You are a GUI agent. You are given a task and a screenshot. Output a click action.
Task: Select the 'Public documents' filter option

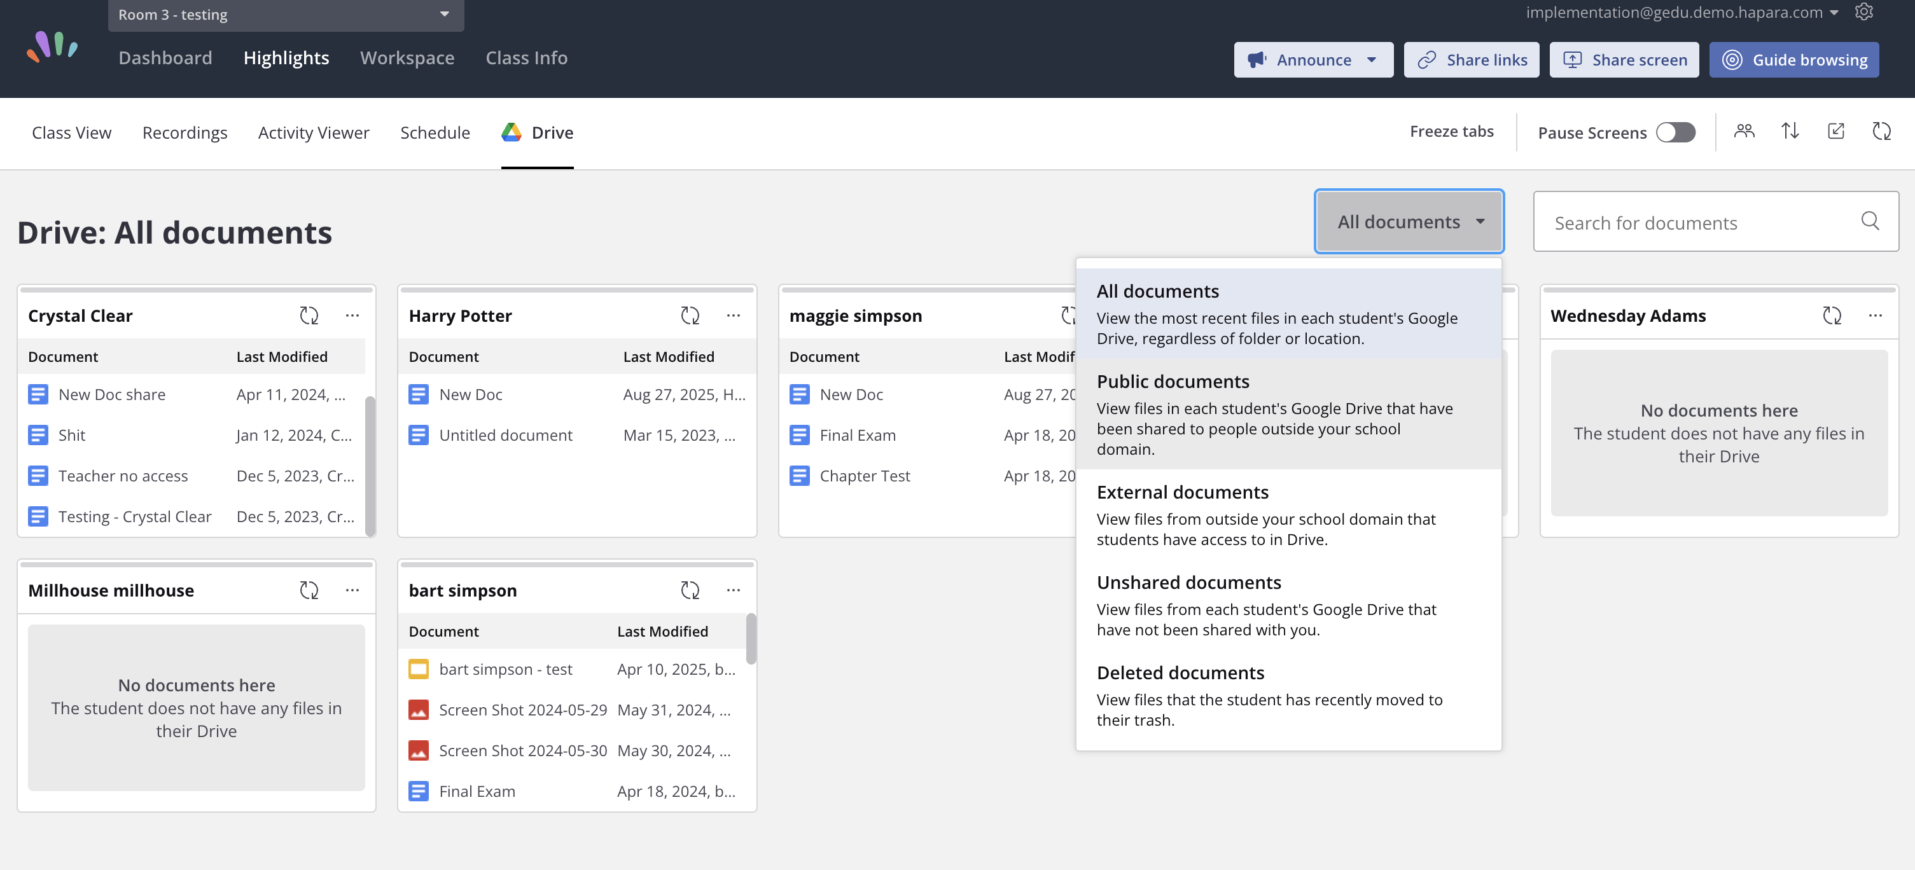click(1288, 415)
